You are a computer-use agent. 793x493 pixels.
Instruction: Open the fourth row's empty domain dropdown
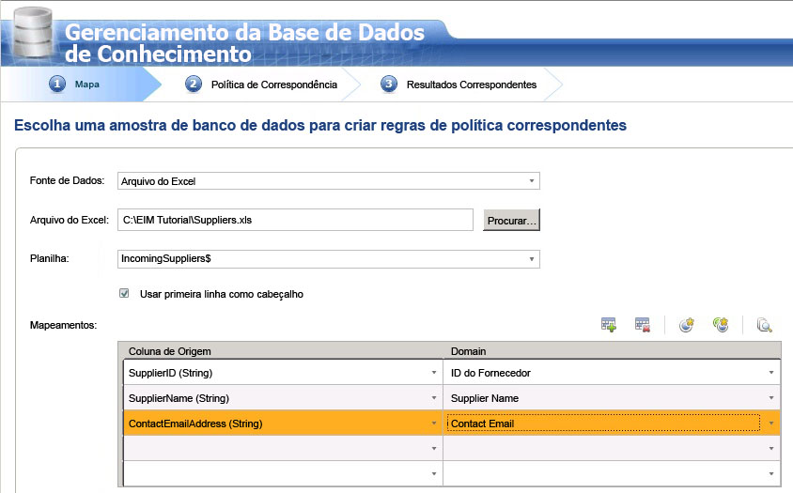click(x=771, y=449)
